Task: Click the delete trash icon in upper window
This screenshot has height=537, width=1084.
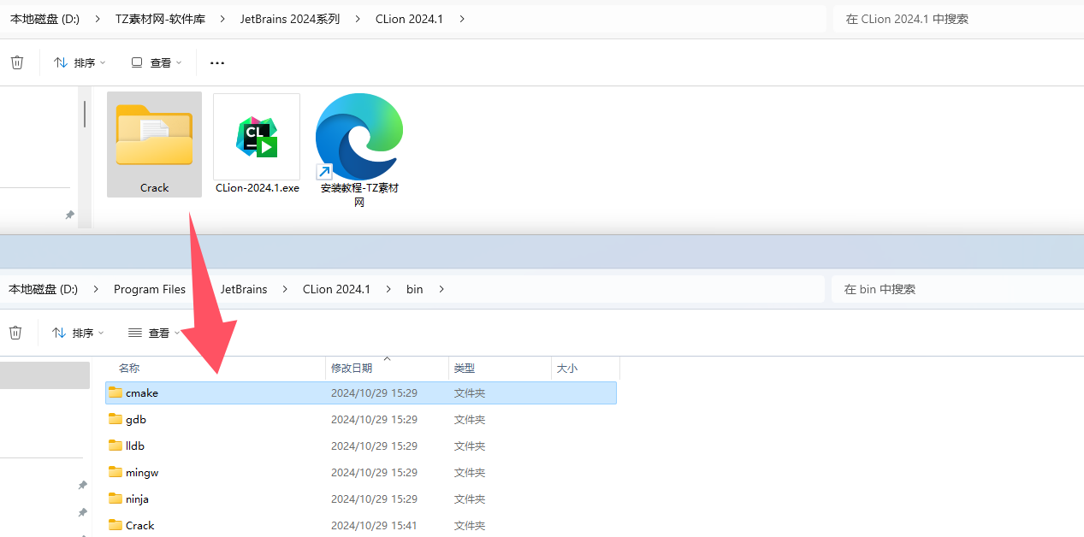Action: pos(17,62)
